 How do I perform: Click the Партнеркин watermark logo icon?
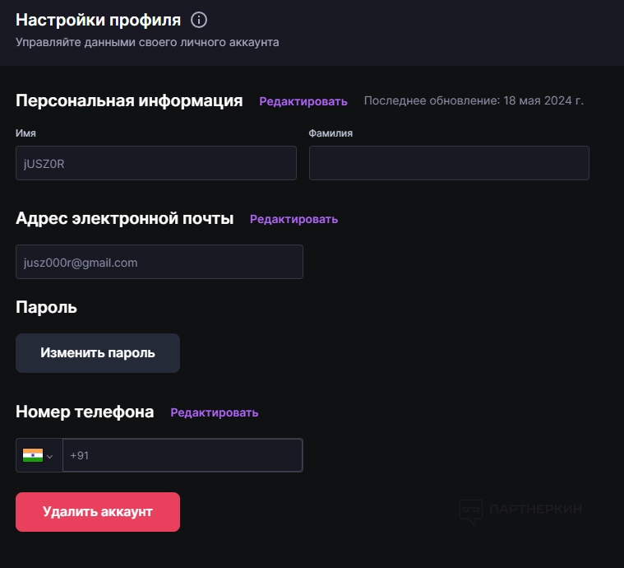point(470,511)
